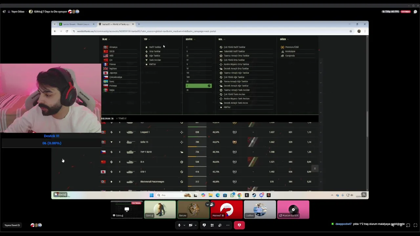Image resolution: width=420 pixels, height=236 pixels.
Task: Filter by Garajımda vehicles
Action: 298,56
